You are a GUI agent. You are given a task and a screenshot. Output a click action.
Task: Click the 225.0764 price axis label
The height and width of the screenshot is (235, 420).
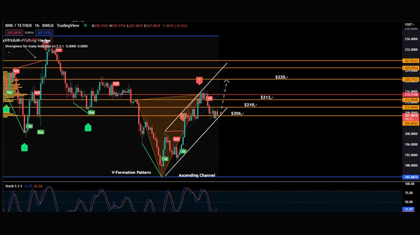coord(411,68)
